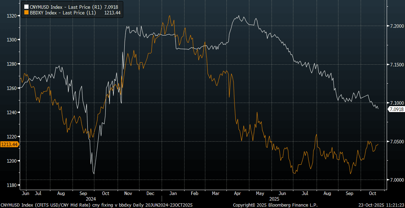
Task: Click the 1280 left axis label
Action: (x=12, y=64)
